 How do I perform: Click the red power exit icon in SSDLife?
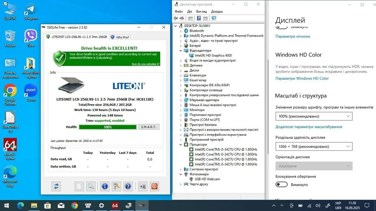pyautogui.click(x=154, y=186)
